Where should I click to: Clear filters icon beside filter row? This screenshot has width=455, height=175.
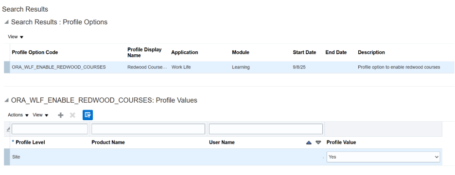pyautogui.click(x=8, y=129)
